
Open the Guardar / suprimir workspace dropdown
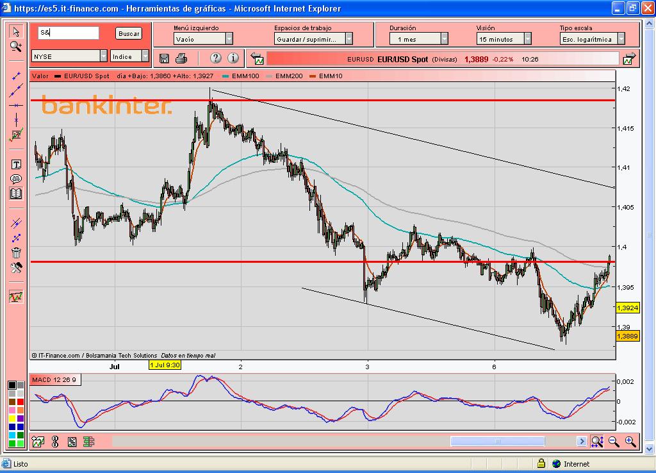click(x=313, y=39)
